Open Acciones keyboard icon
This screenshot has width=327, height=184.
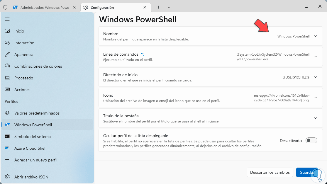point(7,90)
